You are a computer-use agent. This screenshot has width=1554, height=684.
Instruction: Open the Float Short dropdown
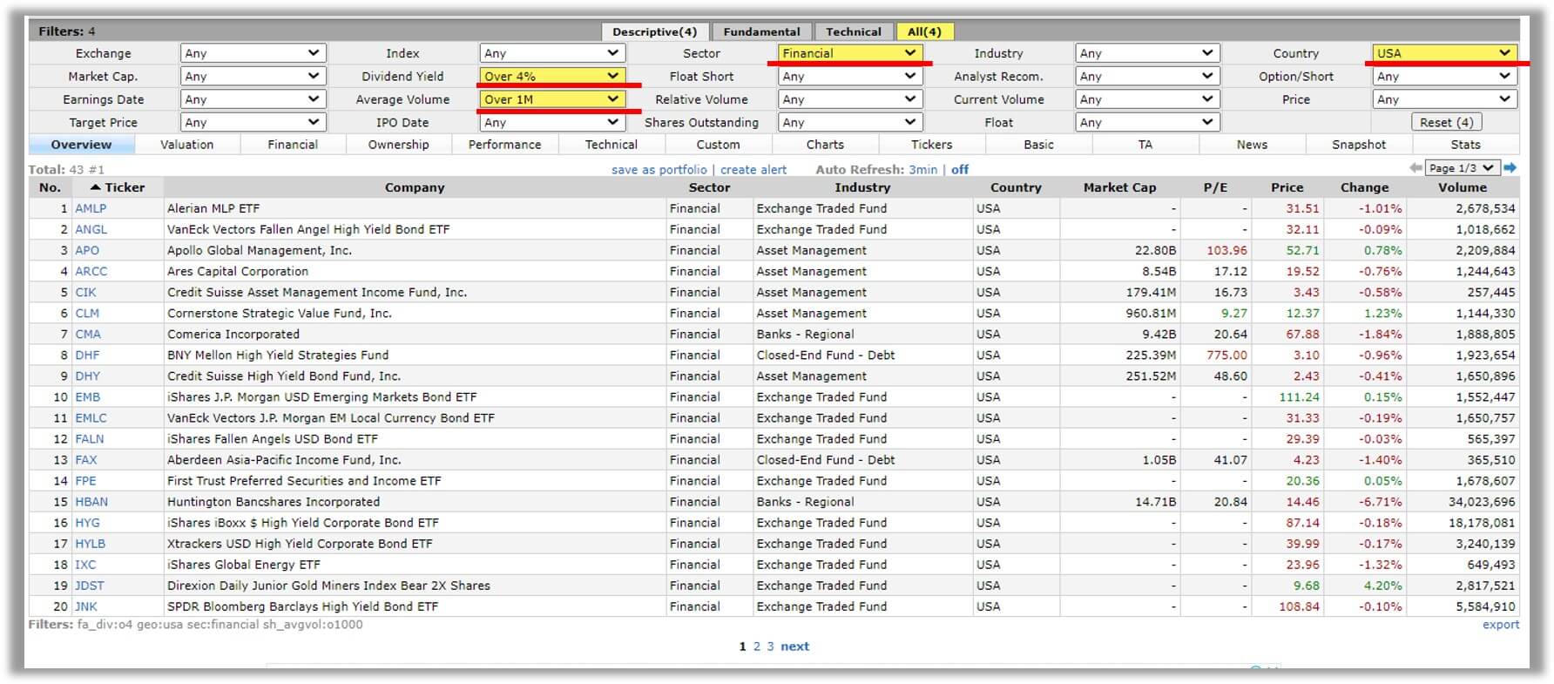tap(849, 77)
